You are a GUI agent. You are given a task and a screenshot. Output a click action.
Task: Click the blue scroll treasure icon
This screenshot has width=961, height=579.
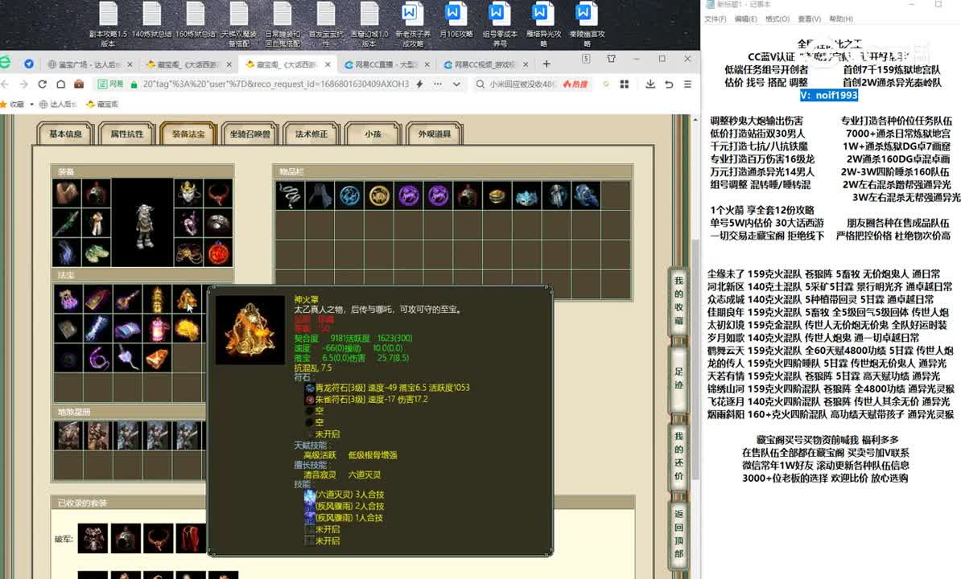point(127,329)
